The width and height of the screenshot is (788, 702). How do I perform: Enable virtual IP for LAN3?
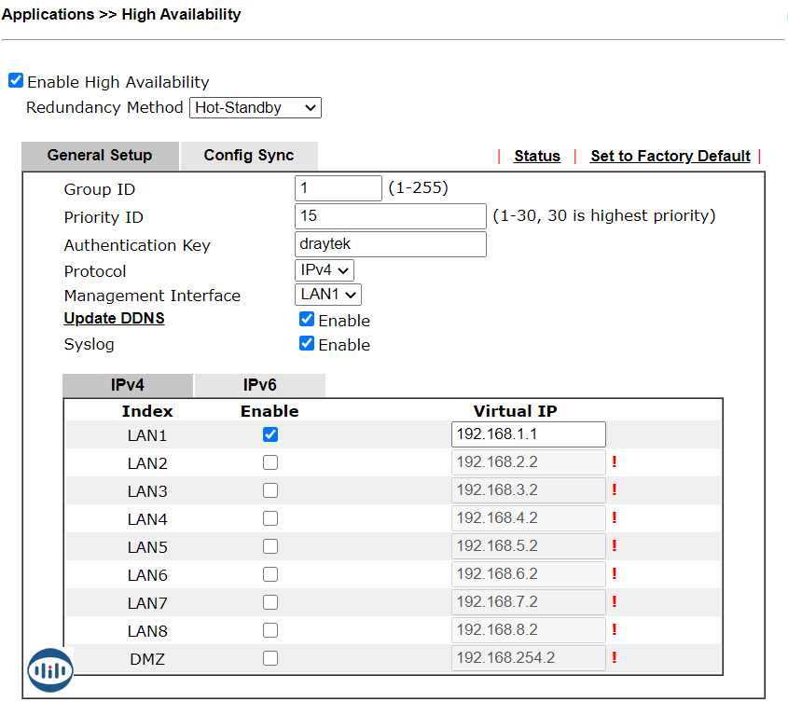click(270, 490)
